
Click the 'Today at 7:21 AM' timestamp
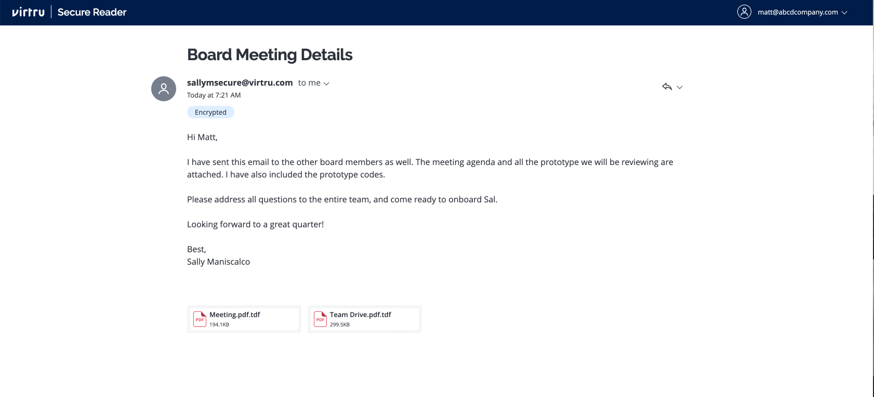pyautogui.click(x=214, y=95)
